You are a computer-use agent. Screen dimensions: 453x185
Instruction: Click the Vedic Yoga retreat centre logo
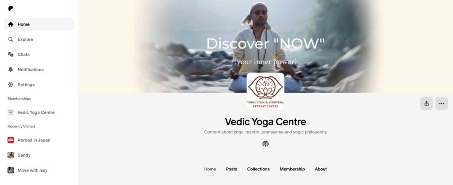(x=265, y=91)
